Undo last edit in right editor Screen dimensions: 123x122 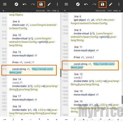(86, 4)
